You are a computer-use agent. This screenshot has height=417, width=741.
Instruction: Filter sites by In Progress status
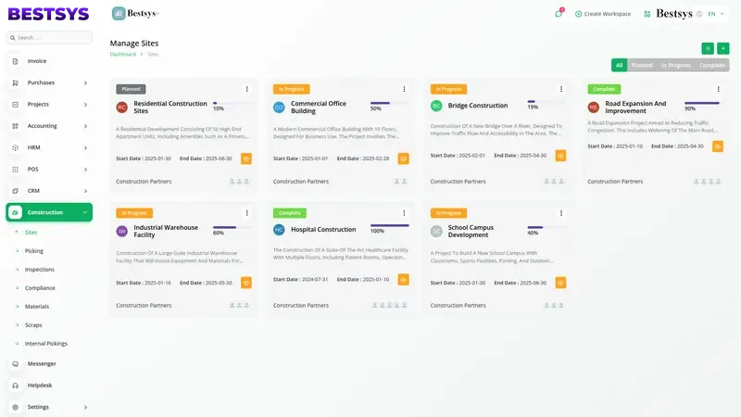[x=675, y=66]
